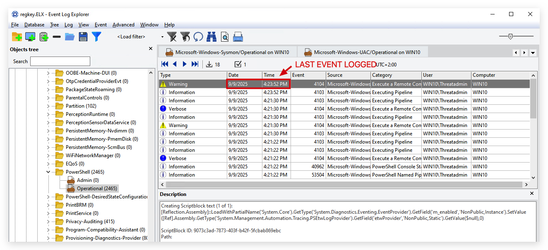The width and height of the screenshot is (548, 250).
Task: Click the printer icon
Action: [238, 37]
